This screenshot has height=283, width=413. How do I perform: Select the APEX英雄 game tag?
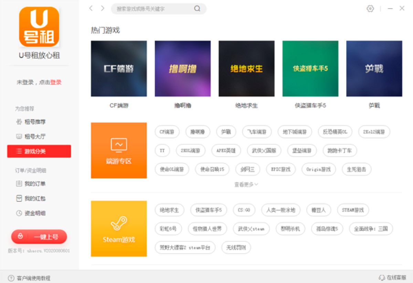226,150
